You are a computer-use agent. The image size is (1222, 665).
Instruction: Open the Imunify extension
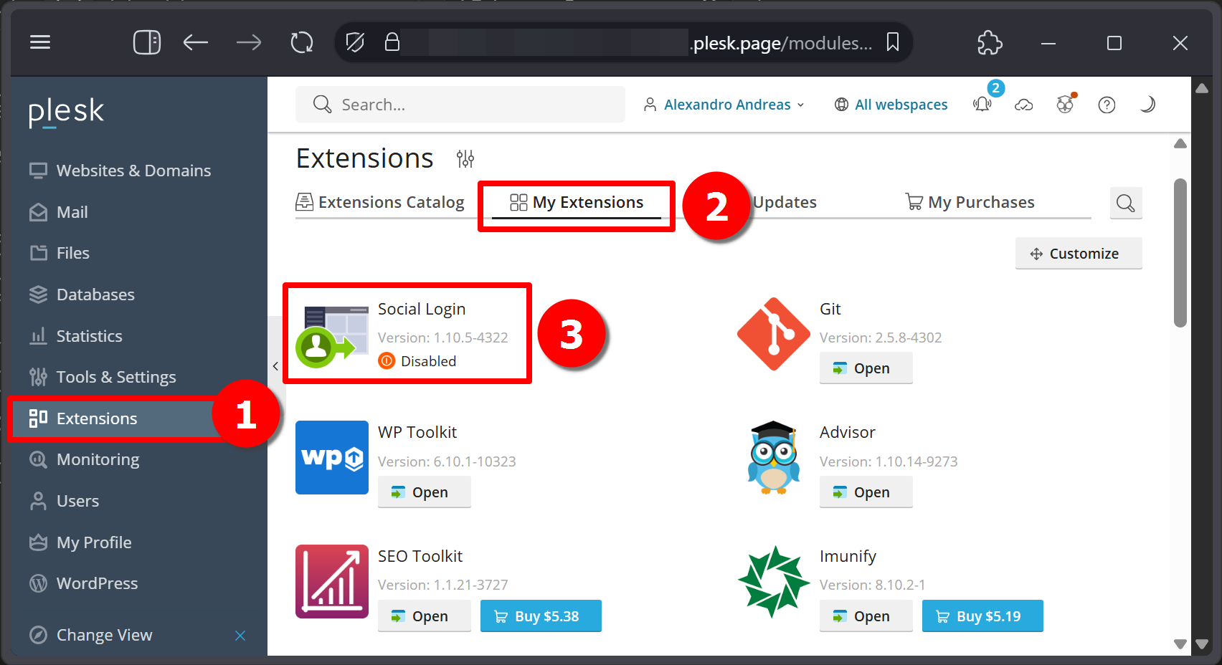click(x=866, y=616)
